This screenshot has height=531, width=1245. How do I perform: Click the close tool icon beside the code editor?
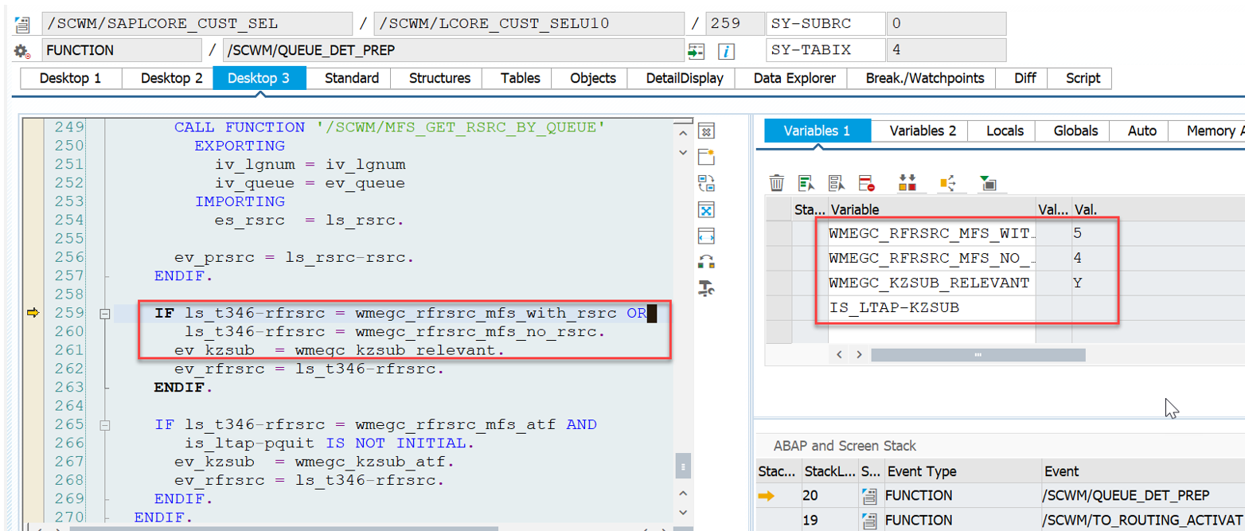[x=705, y=131]
